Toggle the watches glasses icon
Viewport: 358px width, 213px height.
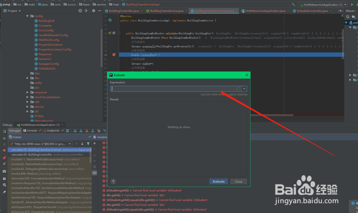(x=95, y=173)
